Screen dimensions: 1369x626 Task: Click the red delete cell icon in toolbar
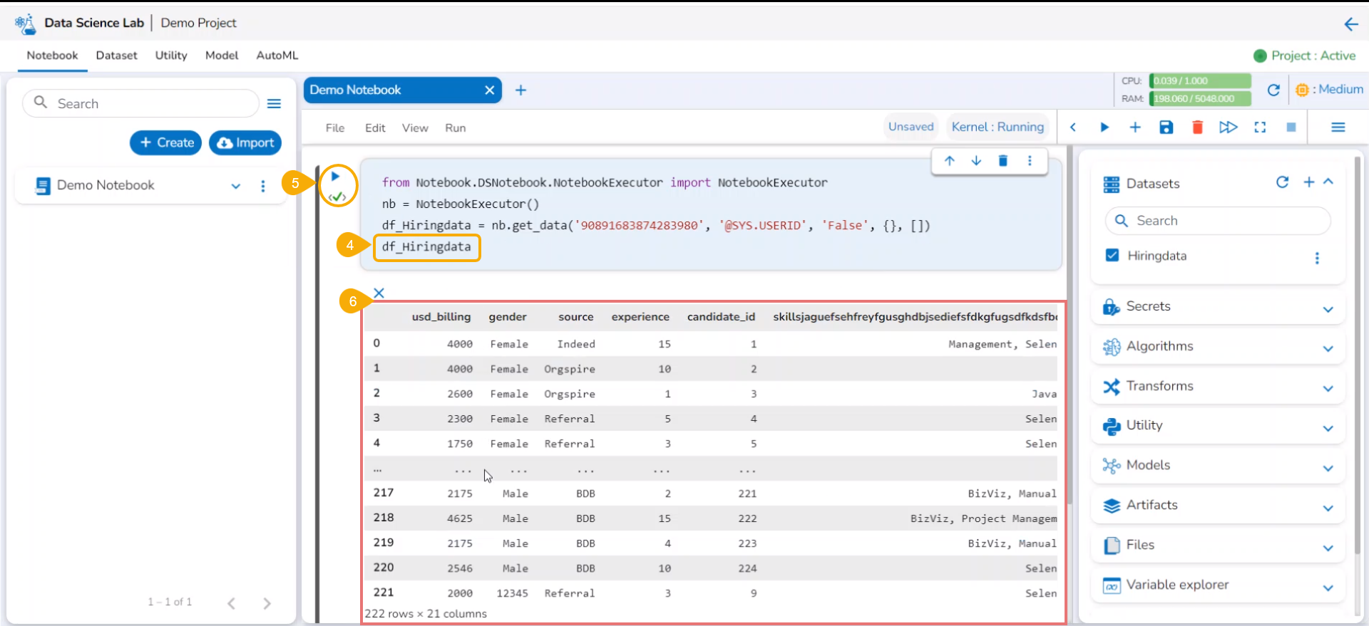tap(1197, 127)
